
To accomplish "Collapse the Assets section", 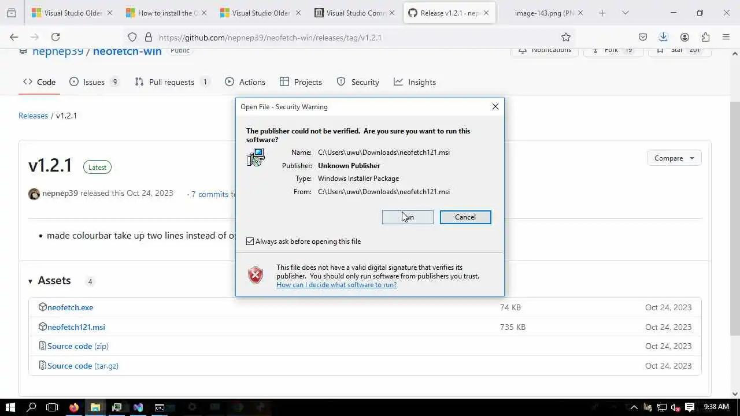I will tap(30, 281).
